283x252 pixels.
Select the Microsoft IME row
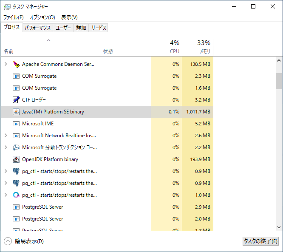(x=107, y=124)
